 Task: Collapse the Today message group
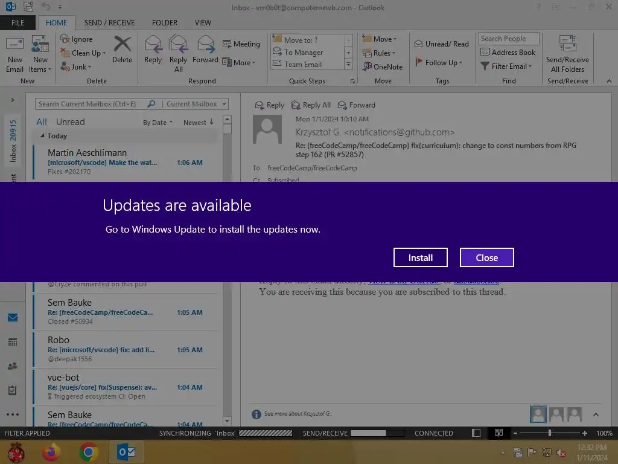tap(42, 136)
